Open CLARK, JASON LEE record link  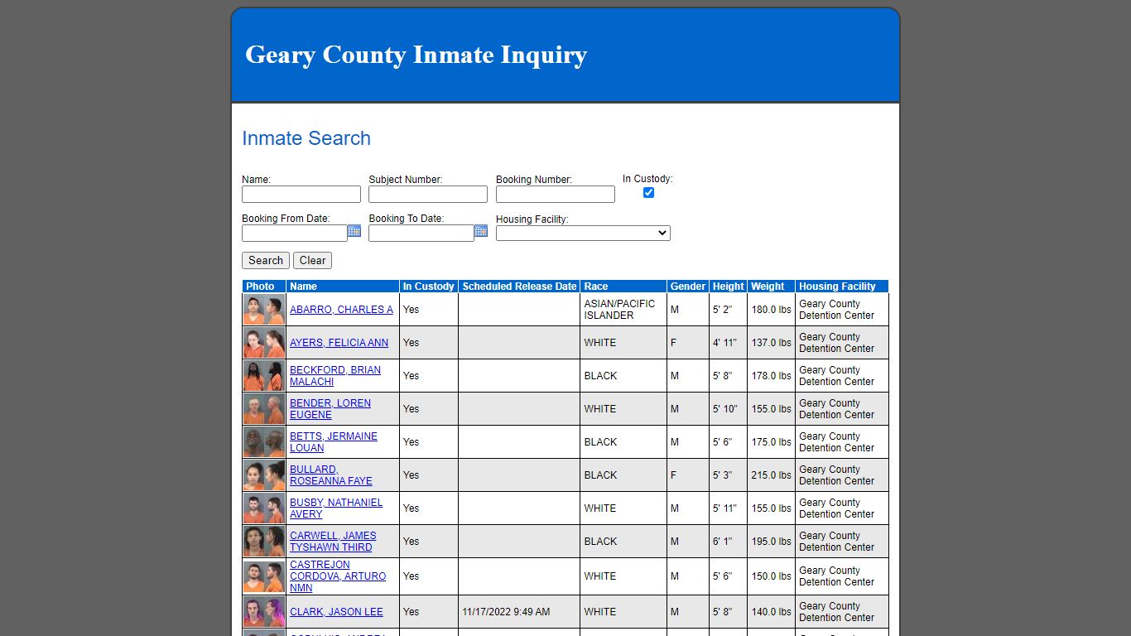[336, 612]
